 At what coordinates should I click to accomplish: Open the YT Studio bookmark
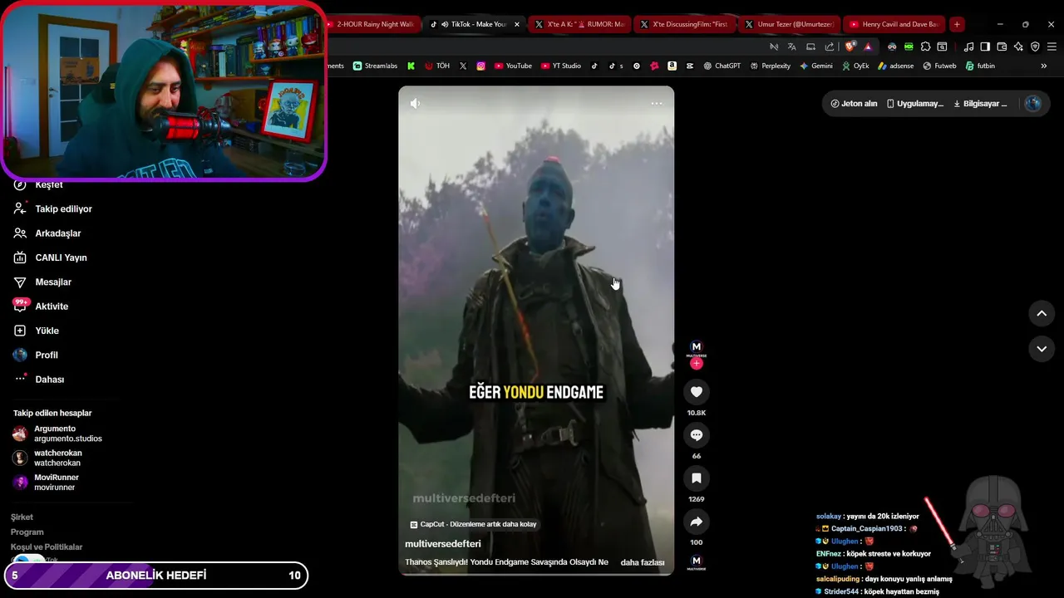561,66
